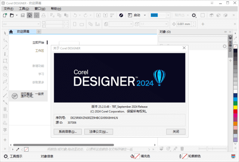Click the tool hints gear in status bar
The image size is (239, 162).
point(6,156)
